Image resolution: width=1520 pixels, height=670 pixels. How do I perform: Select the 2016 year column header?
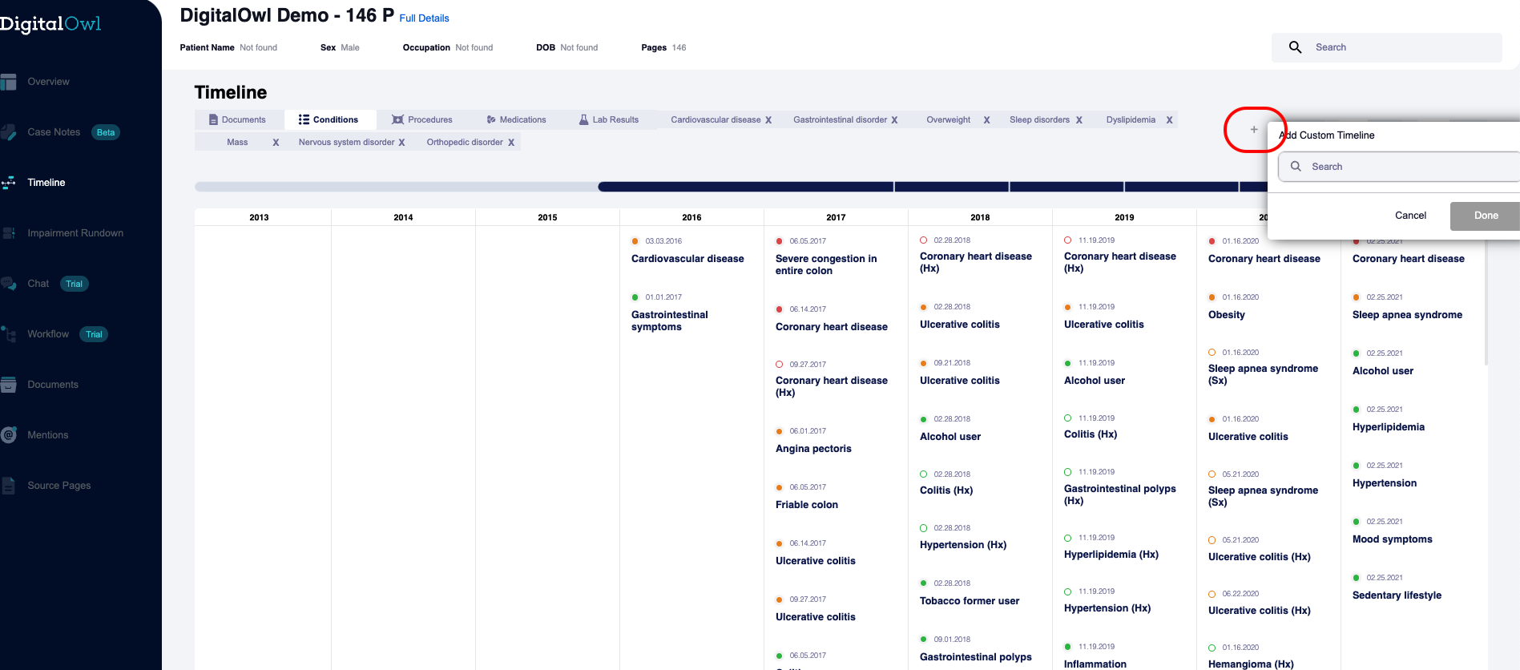tap(691, 217)
